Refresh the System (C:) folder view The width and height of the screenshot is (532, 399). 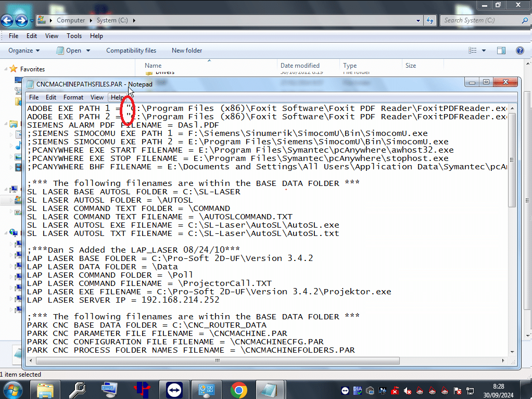click(430, 20)
